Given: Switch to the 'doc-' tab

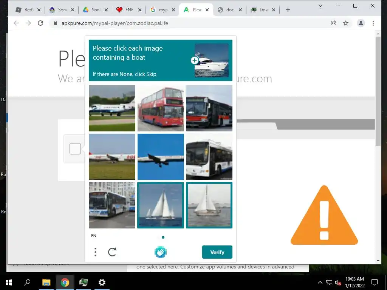Looking at the screenshot, I should click(x=227, y=10).
